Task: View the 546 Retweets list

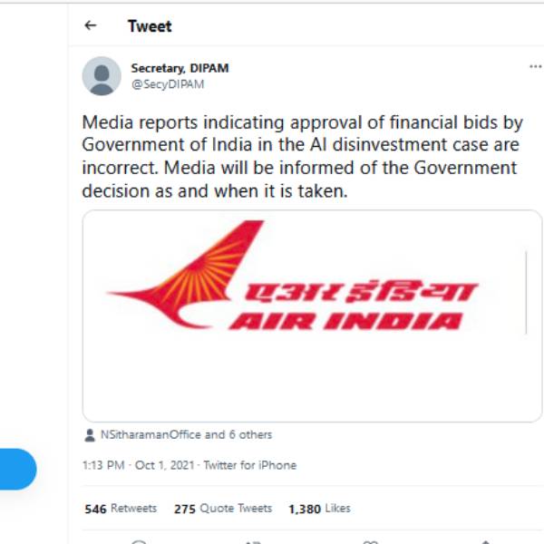Action: click(x=121, y=509)
